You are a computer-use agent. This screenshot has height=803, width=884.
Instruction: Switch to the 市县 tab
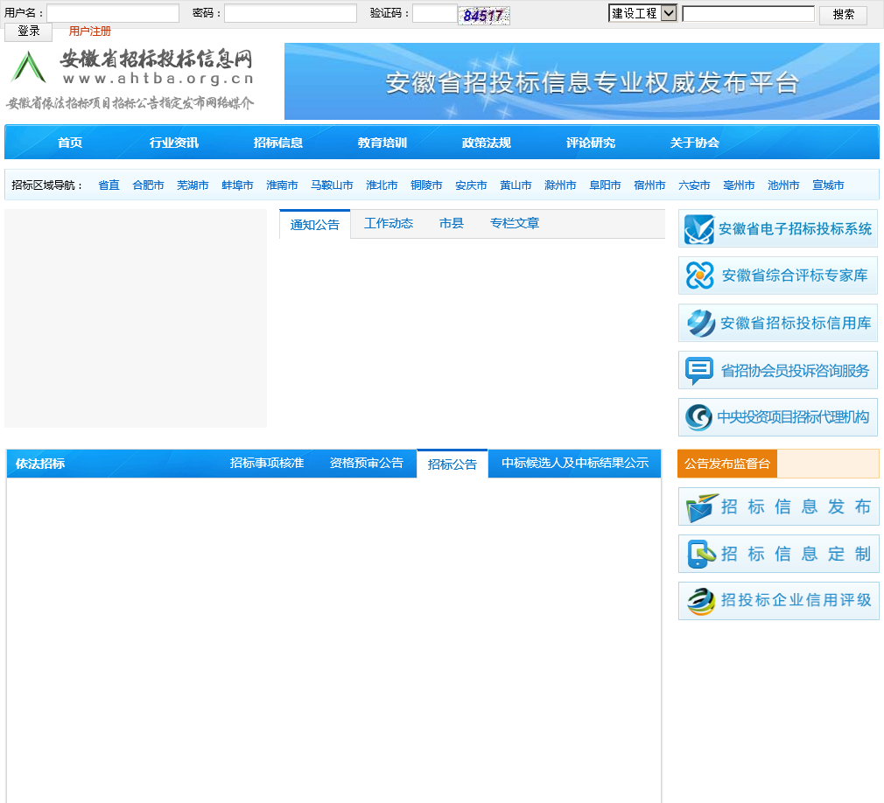click(452, 223)
